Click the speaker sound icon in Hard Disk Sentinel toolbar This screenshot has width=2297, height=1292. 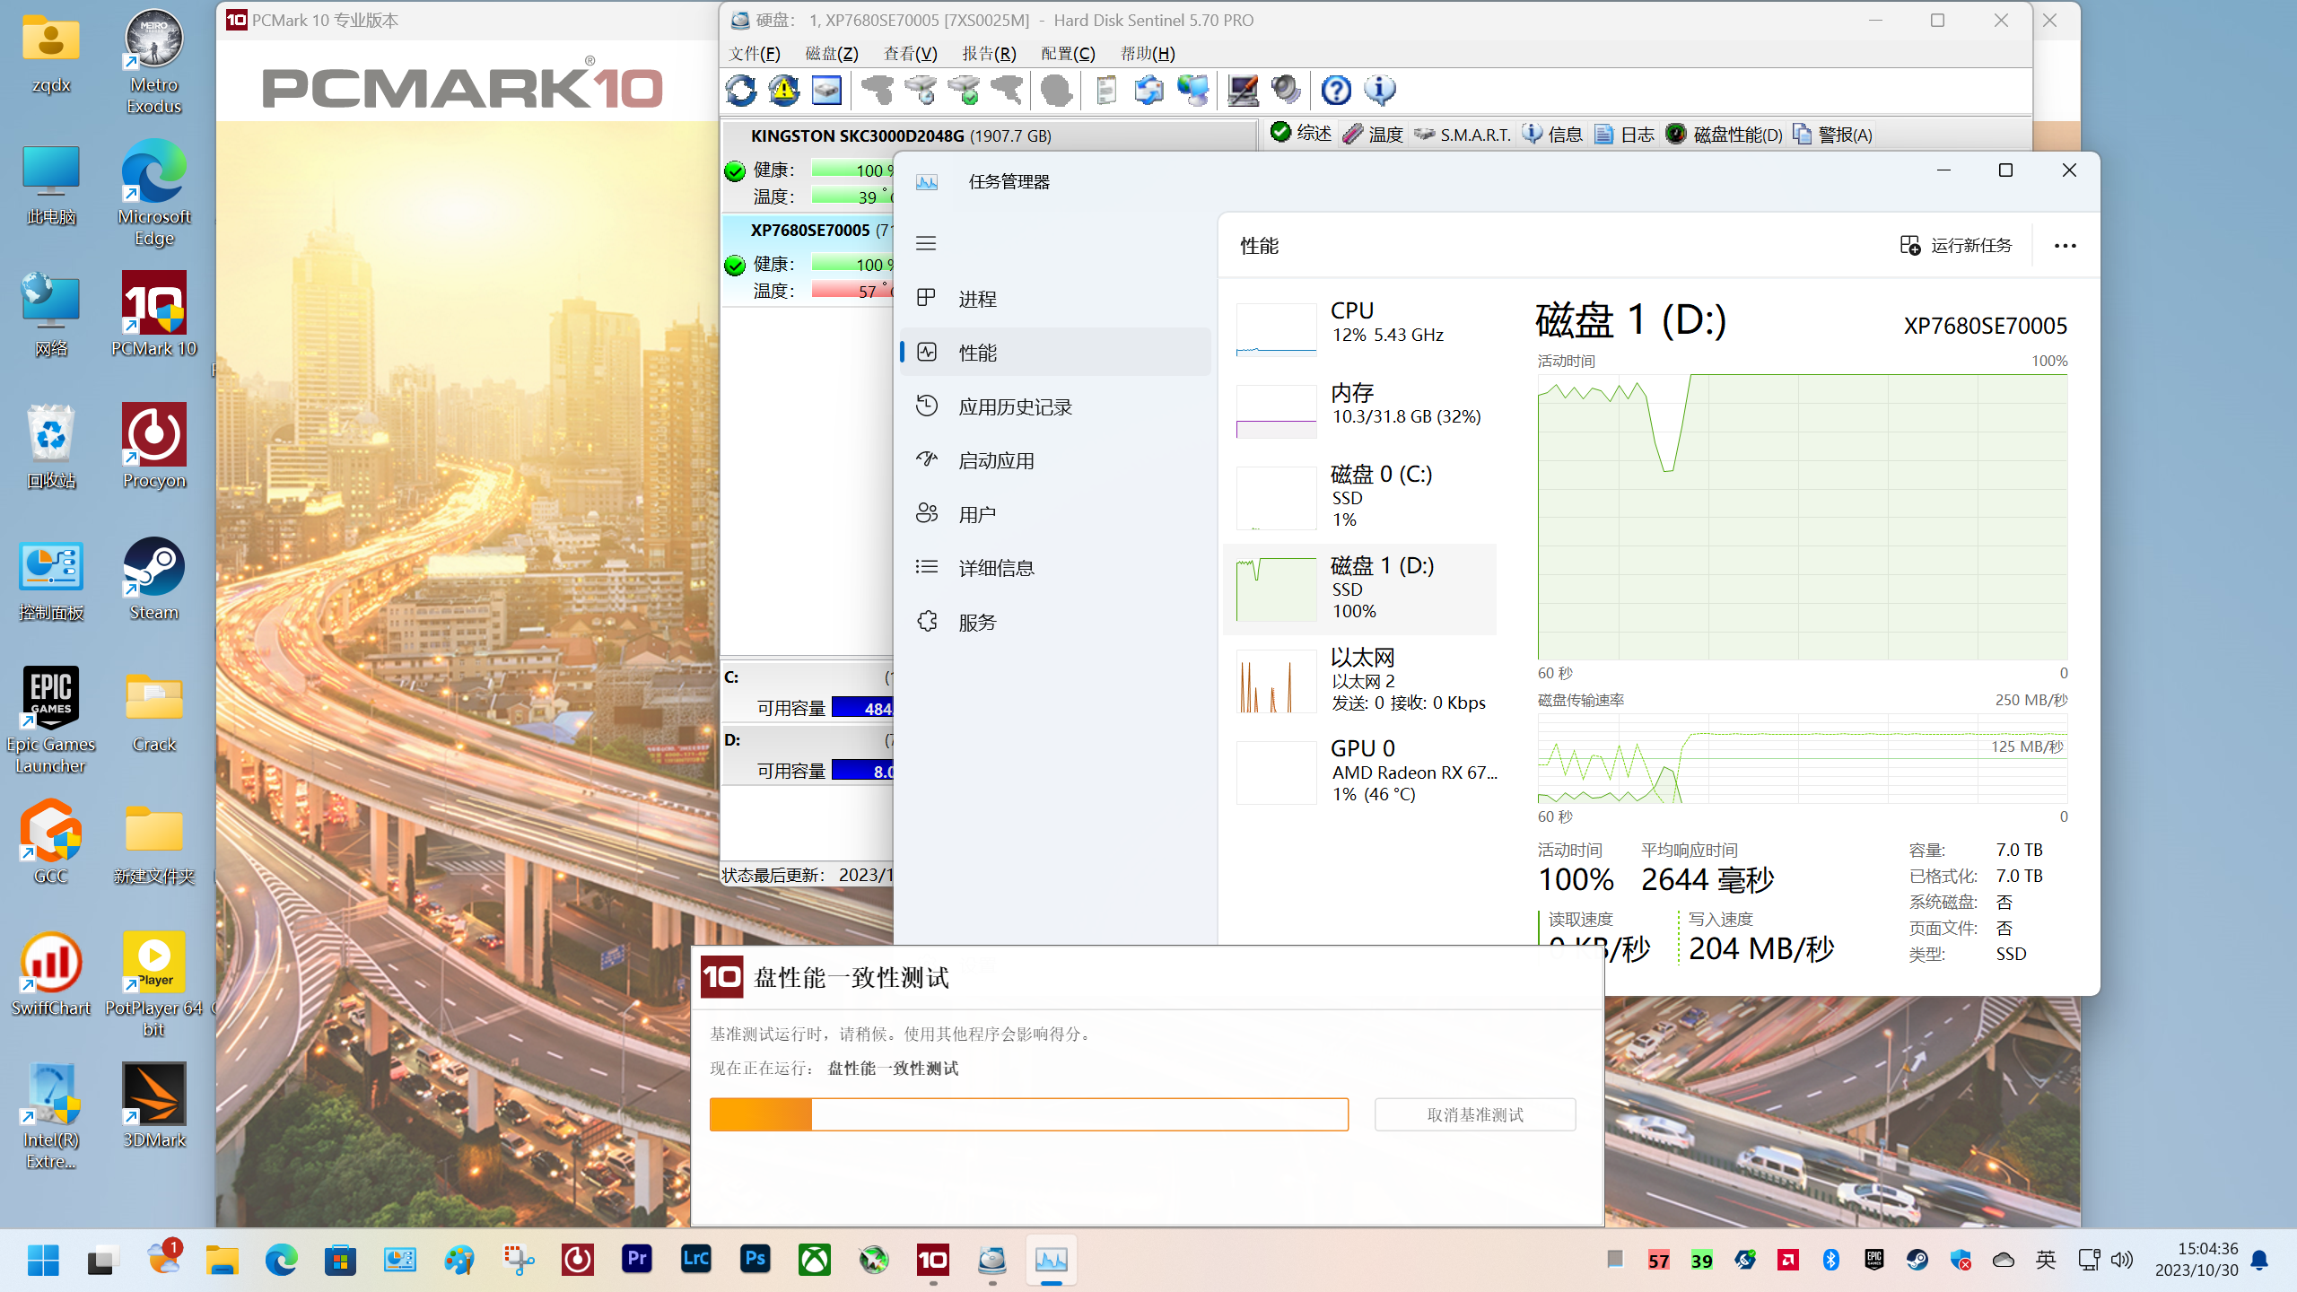click(1286, 90)
